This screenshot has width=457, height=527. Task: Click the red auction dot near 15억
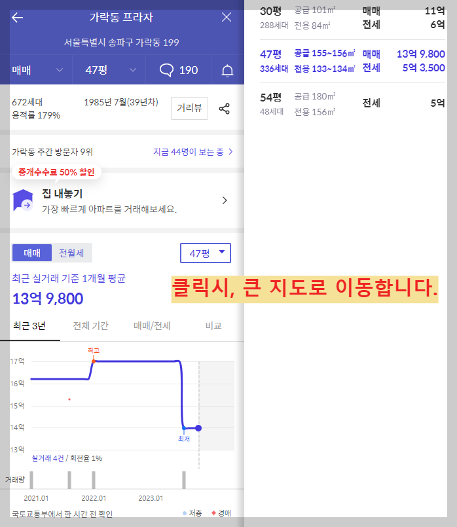(x=69, y=399)
